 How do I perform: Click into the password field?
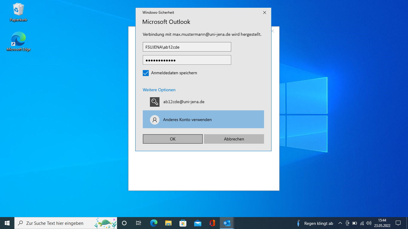coord(187,60)
